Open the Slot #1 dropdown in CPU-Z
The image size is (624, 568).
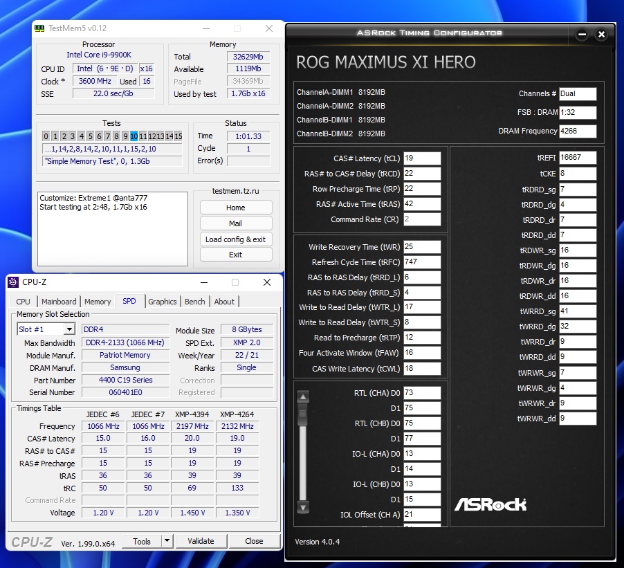coord(69,329)
